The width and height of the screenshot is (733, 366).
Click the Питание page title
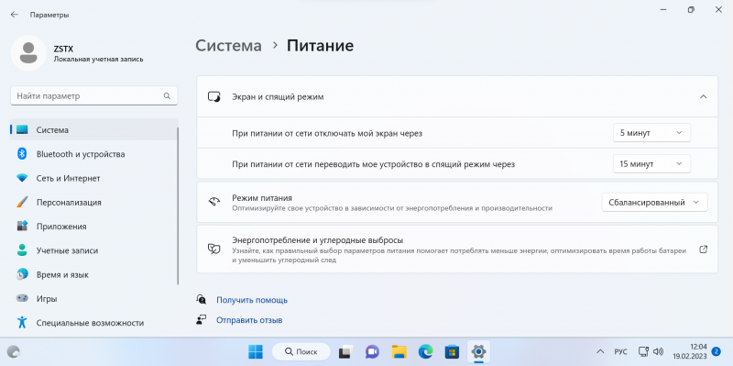(x=320, y=45)
